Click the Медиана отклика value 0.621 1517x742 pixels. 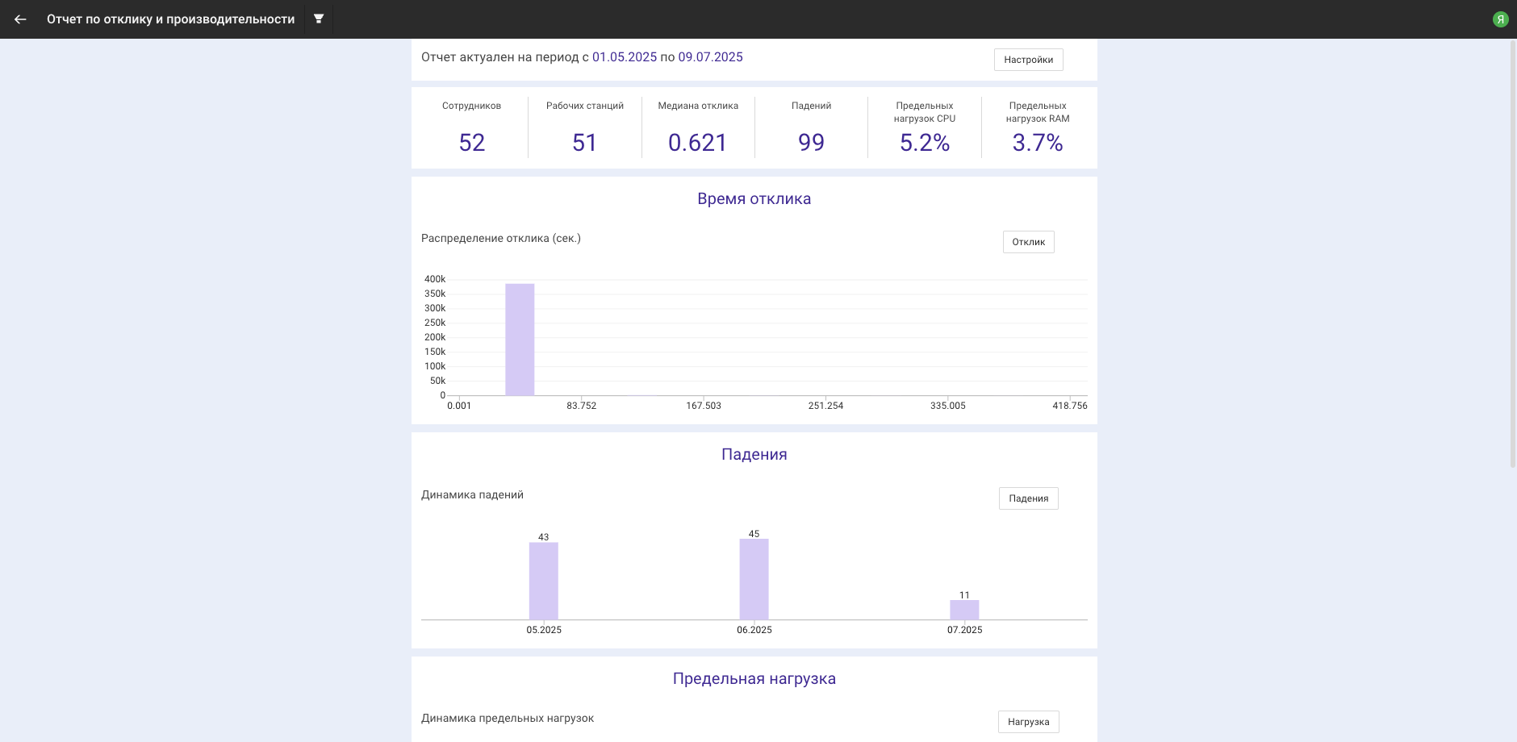(x=697, y=143)
